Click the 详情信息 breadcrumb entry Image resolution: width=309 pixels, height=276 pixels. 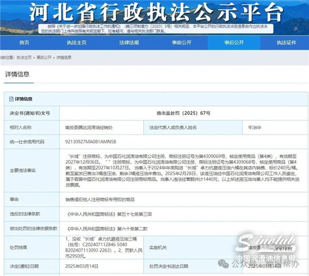(x=64, y=58)
